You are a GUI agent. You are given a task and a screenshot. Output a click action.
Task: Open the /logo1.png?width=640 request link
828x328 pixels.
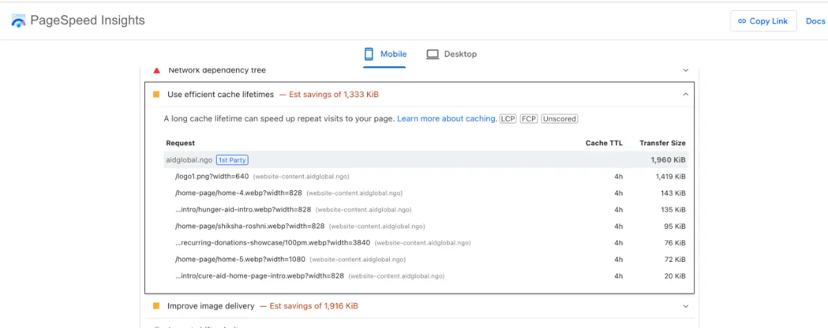(212, 176)
